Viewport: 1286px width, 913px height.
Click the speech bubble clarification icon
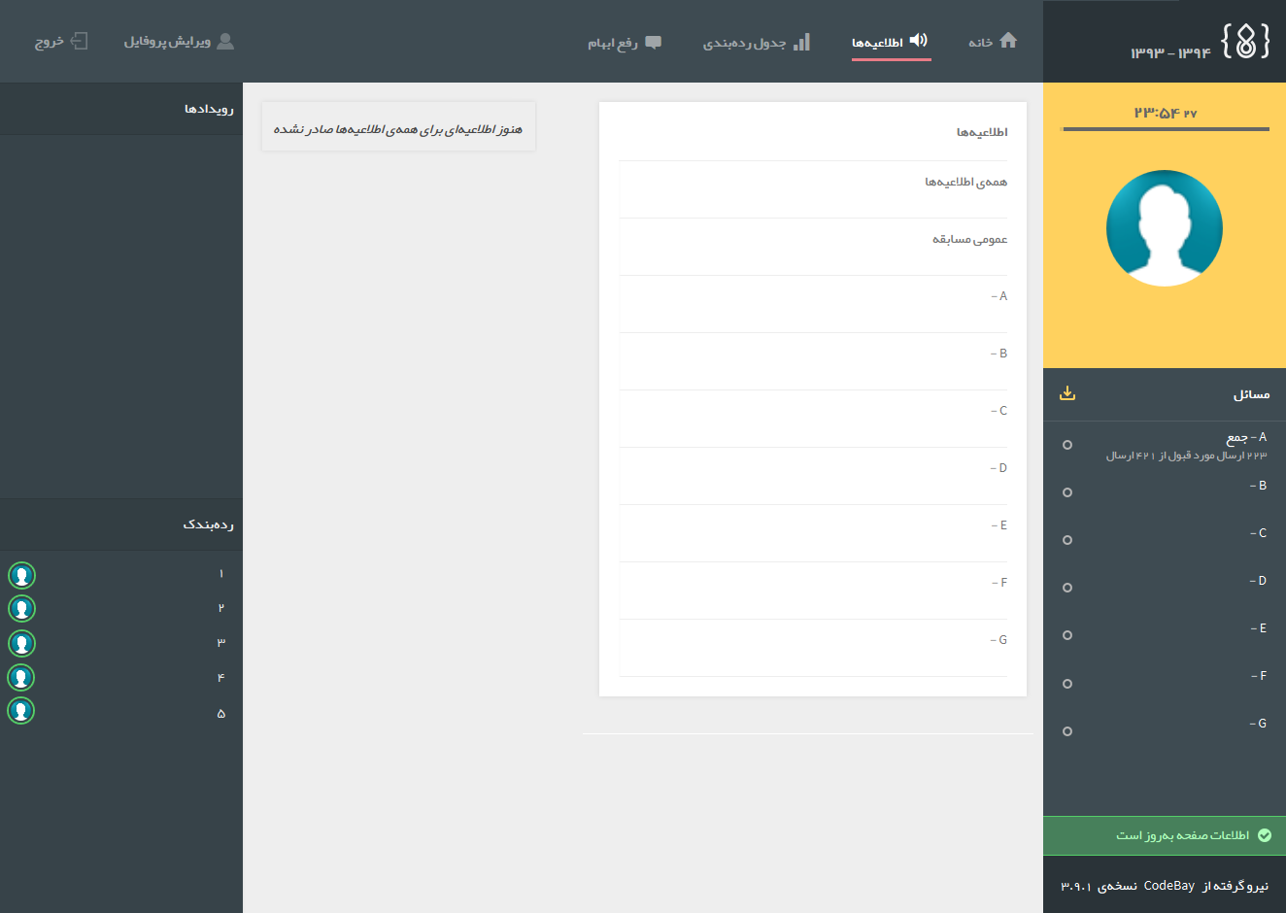click(x=654, y=43)
